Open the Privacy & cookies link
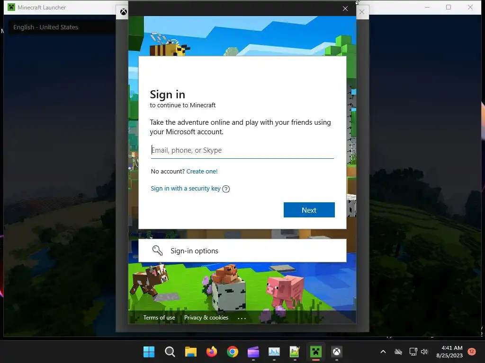Screen dimensions: 485x363 click(x=207, y=318)
